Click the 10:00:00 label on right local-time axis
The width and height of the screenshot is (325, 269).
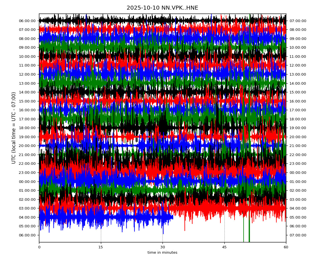click(298, 47)
